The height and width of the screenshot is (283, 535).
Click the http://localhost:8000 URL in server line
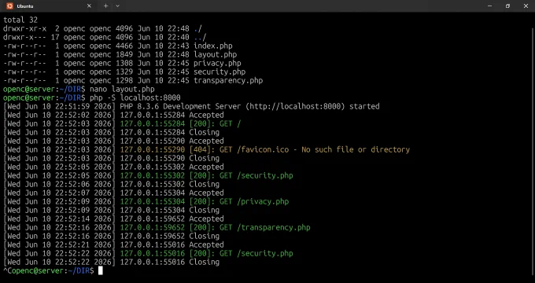(x=295, y=106)
